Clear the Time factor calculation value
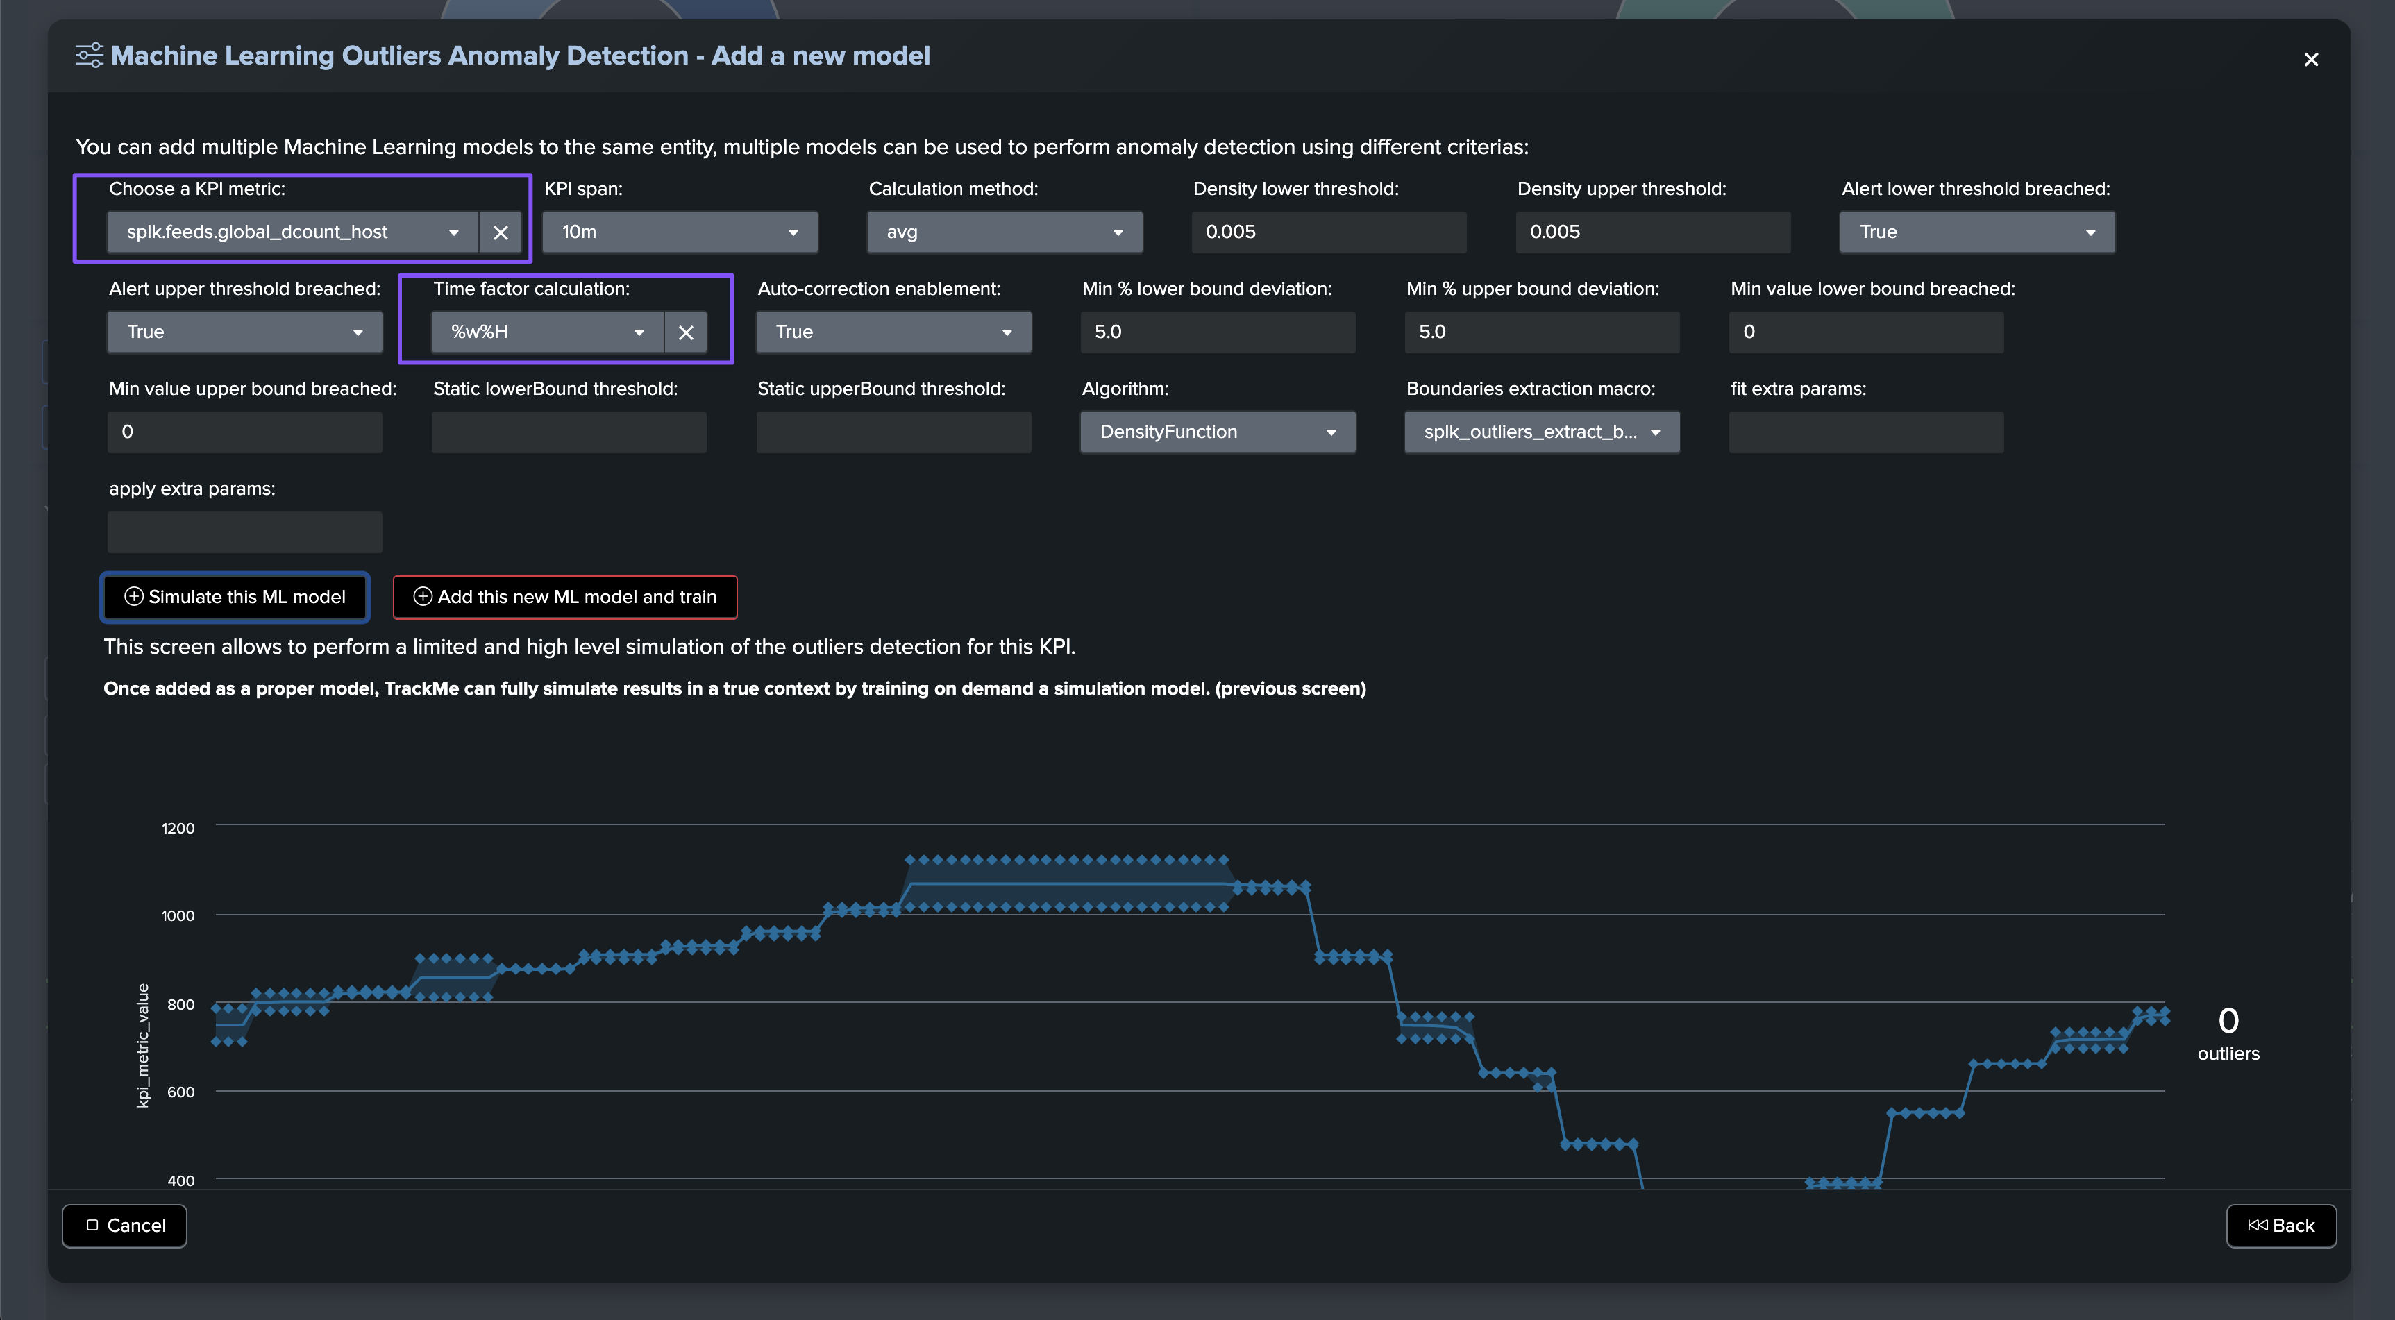 click(x=686, y=332)
